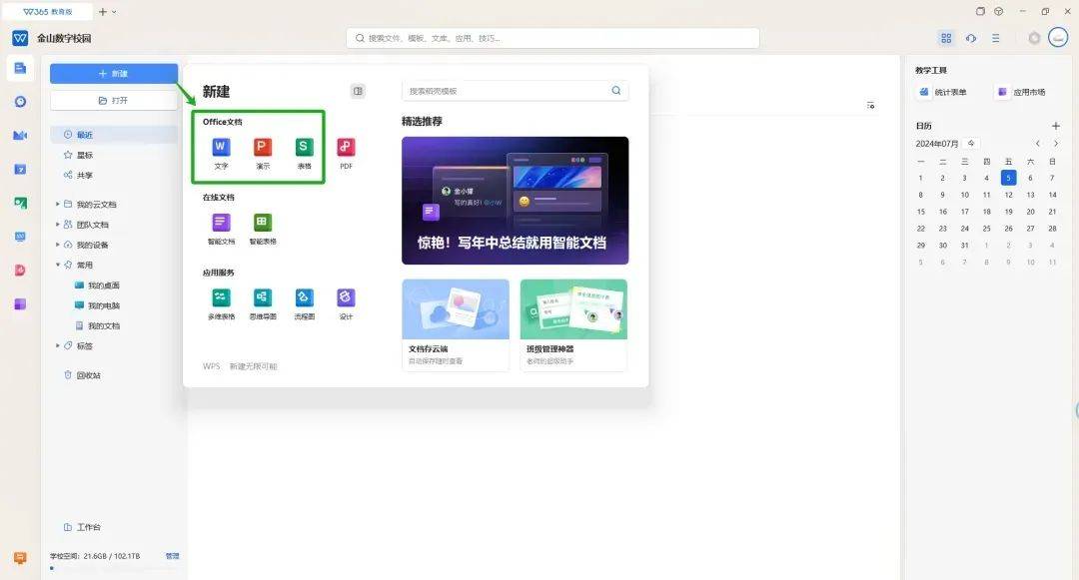Add a calendar event with plus

click(1056, 126)
